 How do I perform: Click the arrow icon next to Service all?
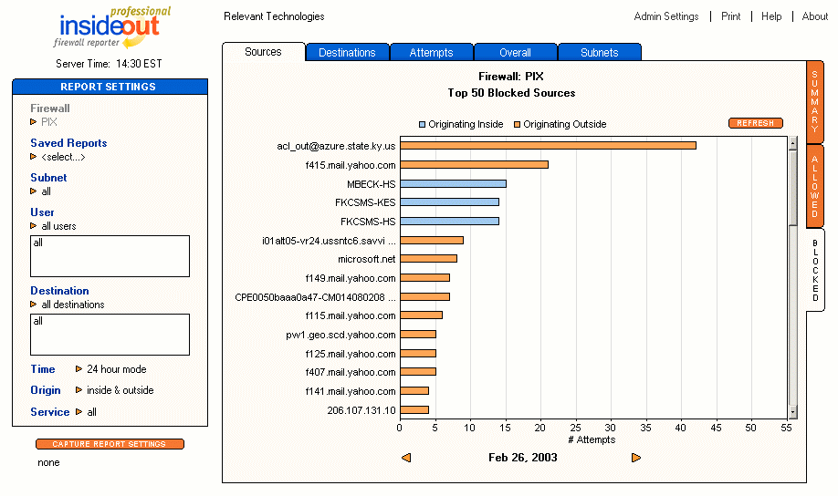(79, 412)
